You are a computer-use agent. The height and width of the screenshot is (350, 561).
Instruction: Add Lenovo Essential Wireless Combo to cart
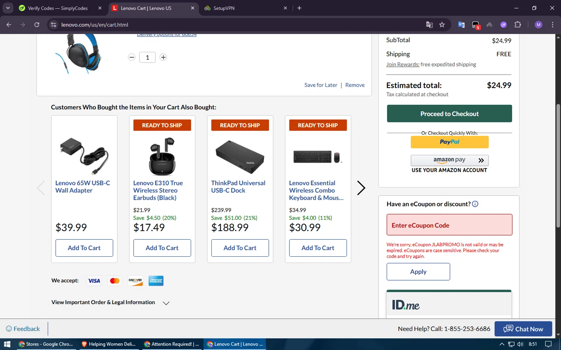[x=318, y=248]
